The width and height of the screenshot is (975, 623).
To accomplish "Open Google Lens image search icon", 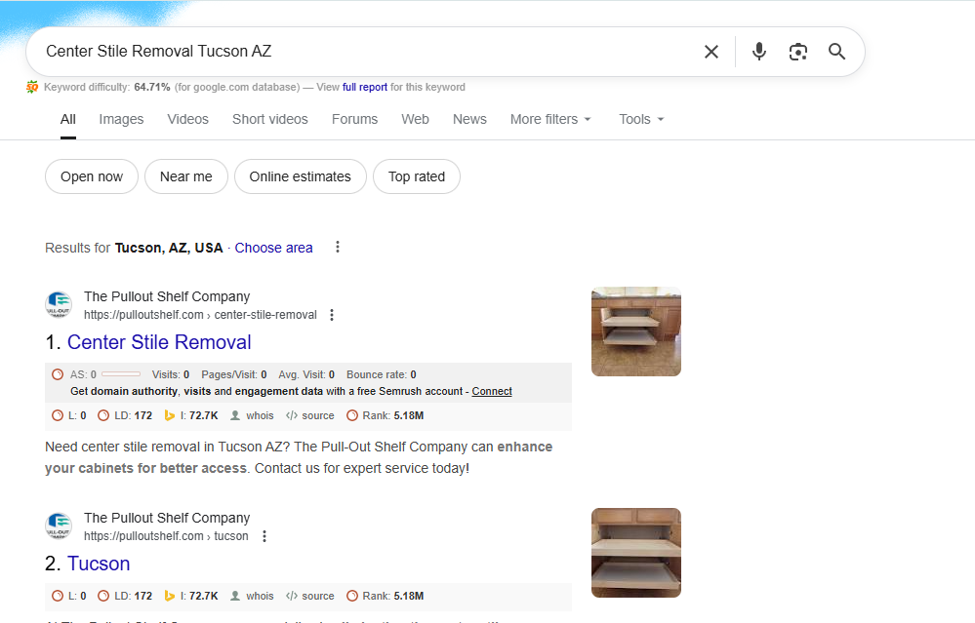I will coord(798,52).
